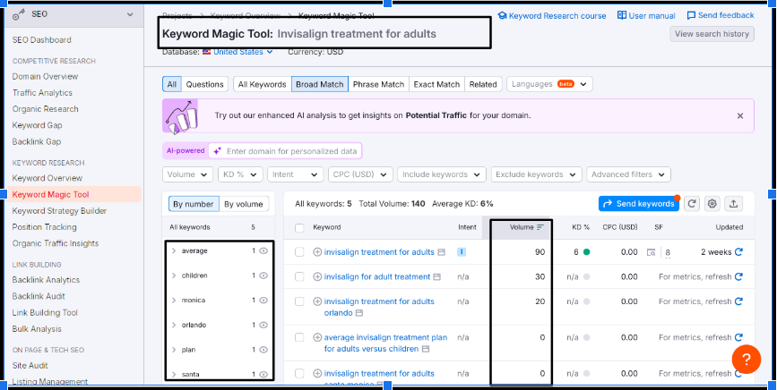This screenshot has height=390, width=777.
Task: Switch to Phrase Match
Action: tap(378, 84)
